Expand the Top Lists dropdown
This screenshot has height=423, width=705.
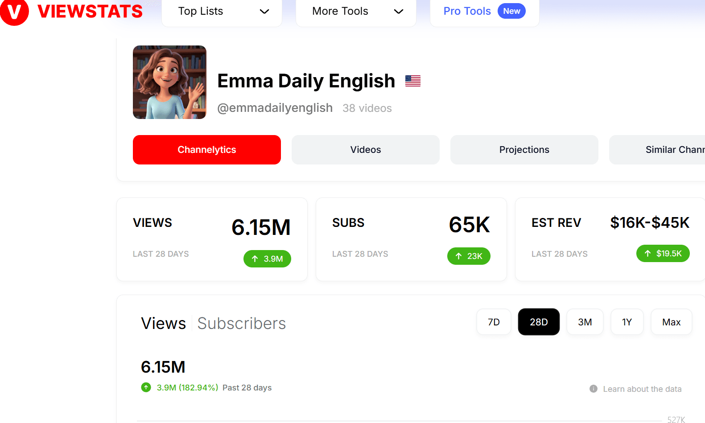pos(222,12)
